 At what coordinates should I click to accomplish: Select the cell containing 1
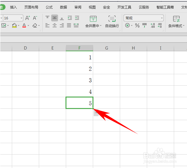[79, 57]
